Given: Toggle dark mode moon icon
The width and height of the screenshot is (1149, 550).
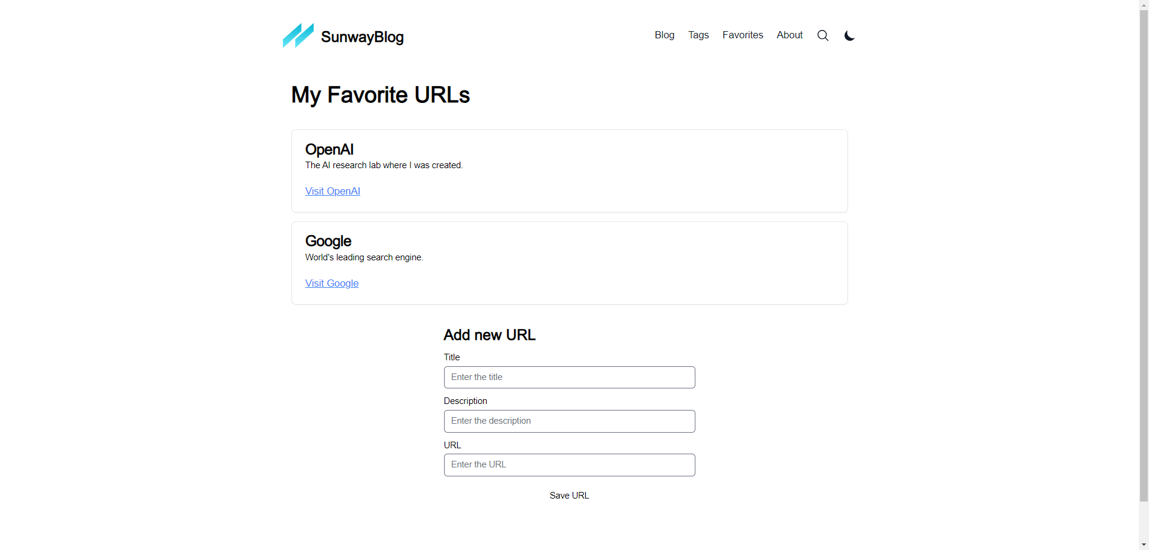Looking at the screenshot, I should (849, 36).
